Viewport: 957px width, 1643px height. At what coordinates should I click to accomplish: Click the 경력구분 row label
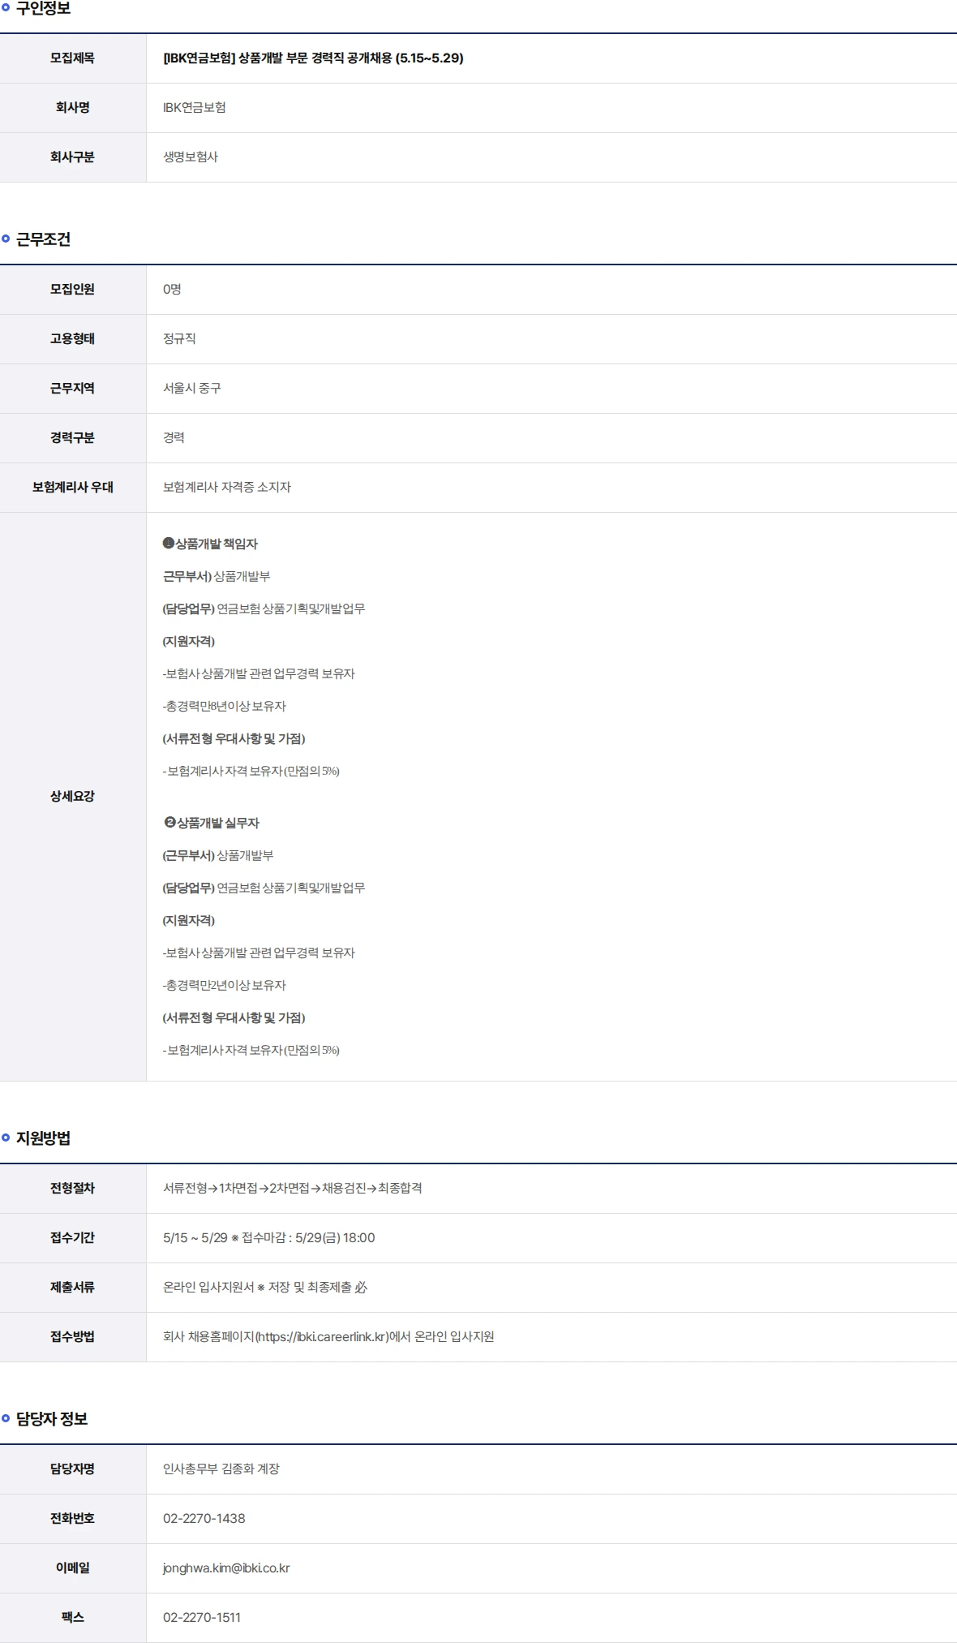click(72, 438)
